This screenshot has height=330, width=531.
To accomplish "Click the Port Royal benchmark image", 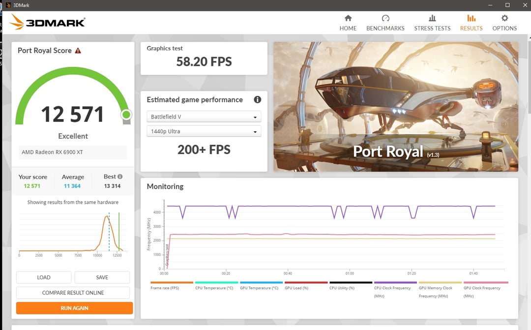I will [x=395, y=106].
